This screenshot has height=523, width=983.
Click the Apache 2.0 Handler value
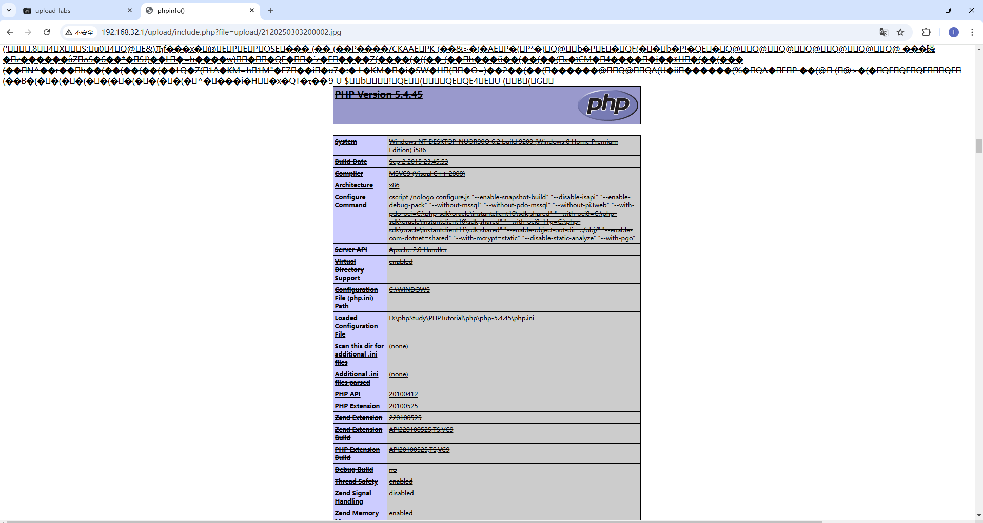tap(418, 250)
